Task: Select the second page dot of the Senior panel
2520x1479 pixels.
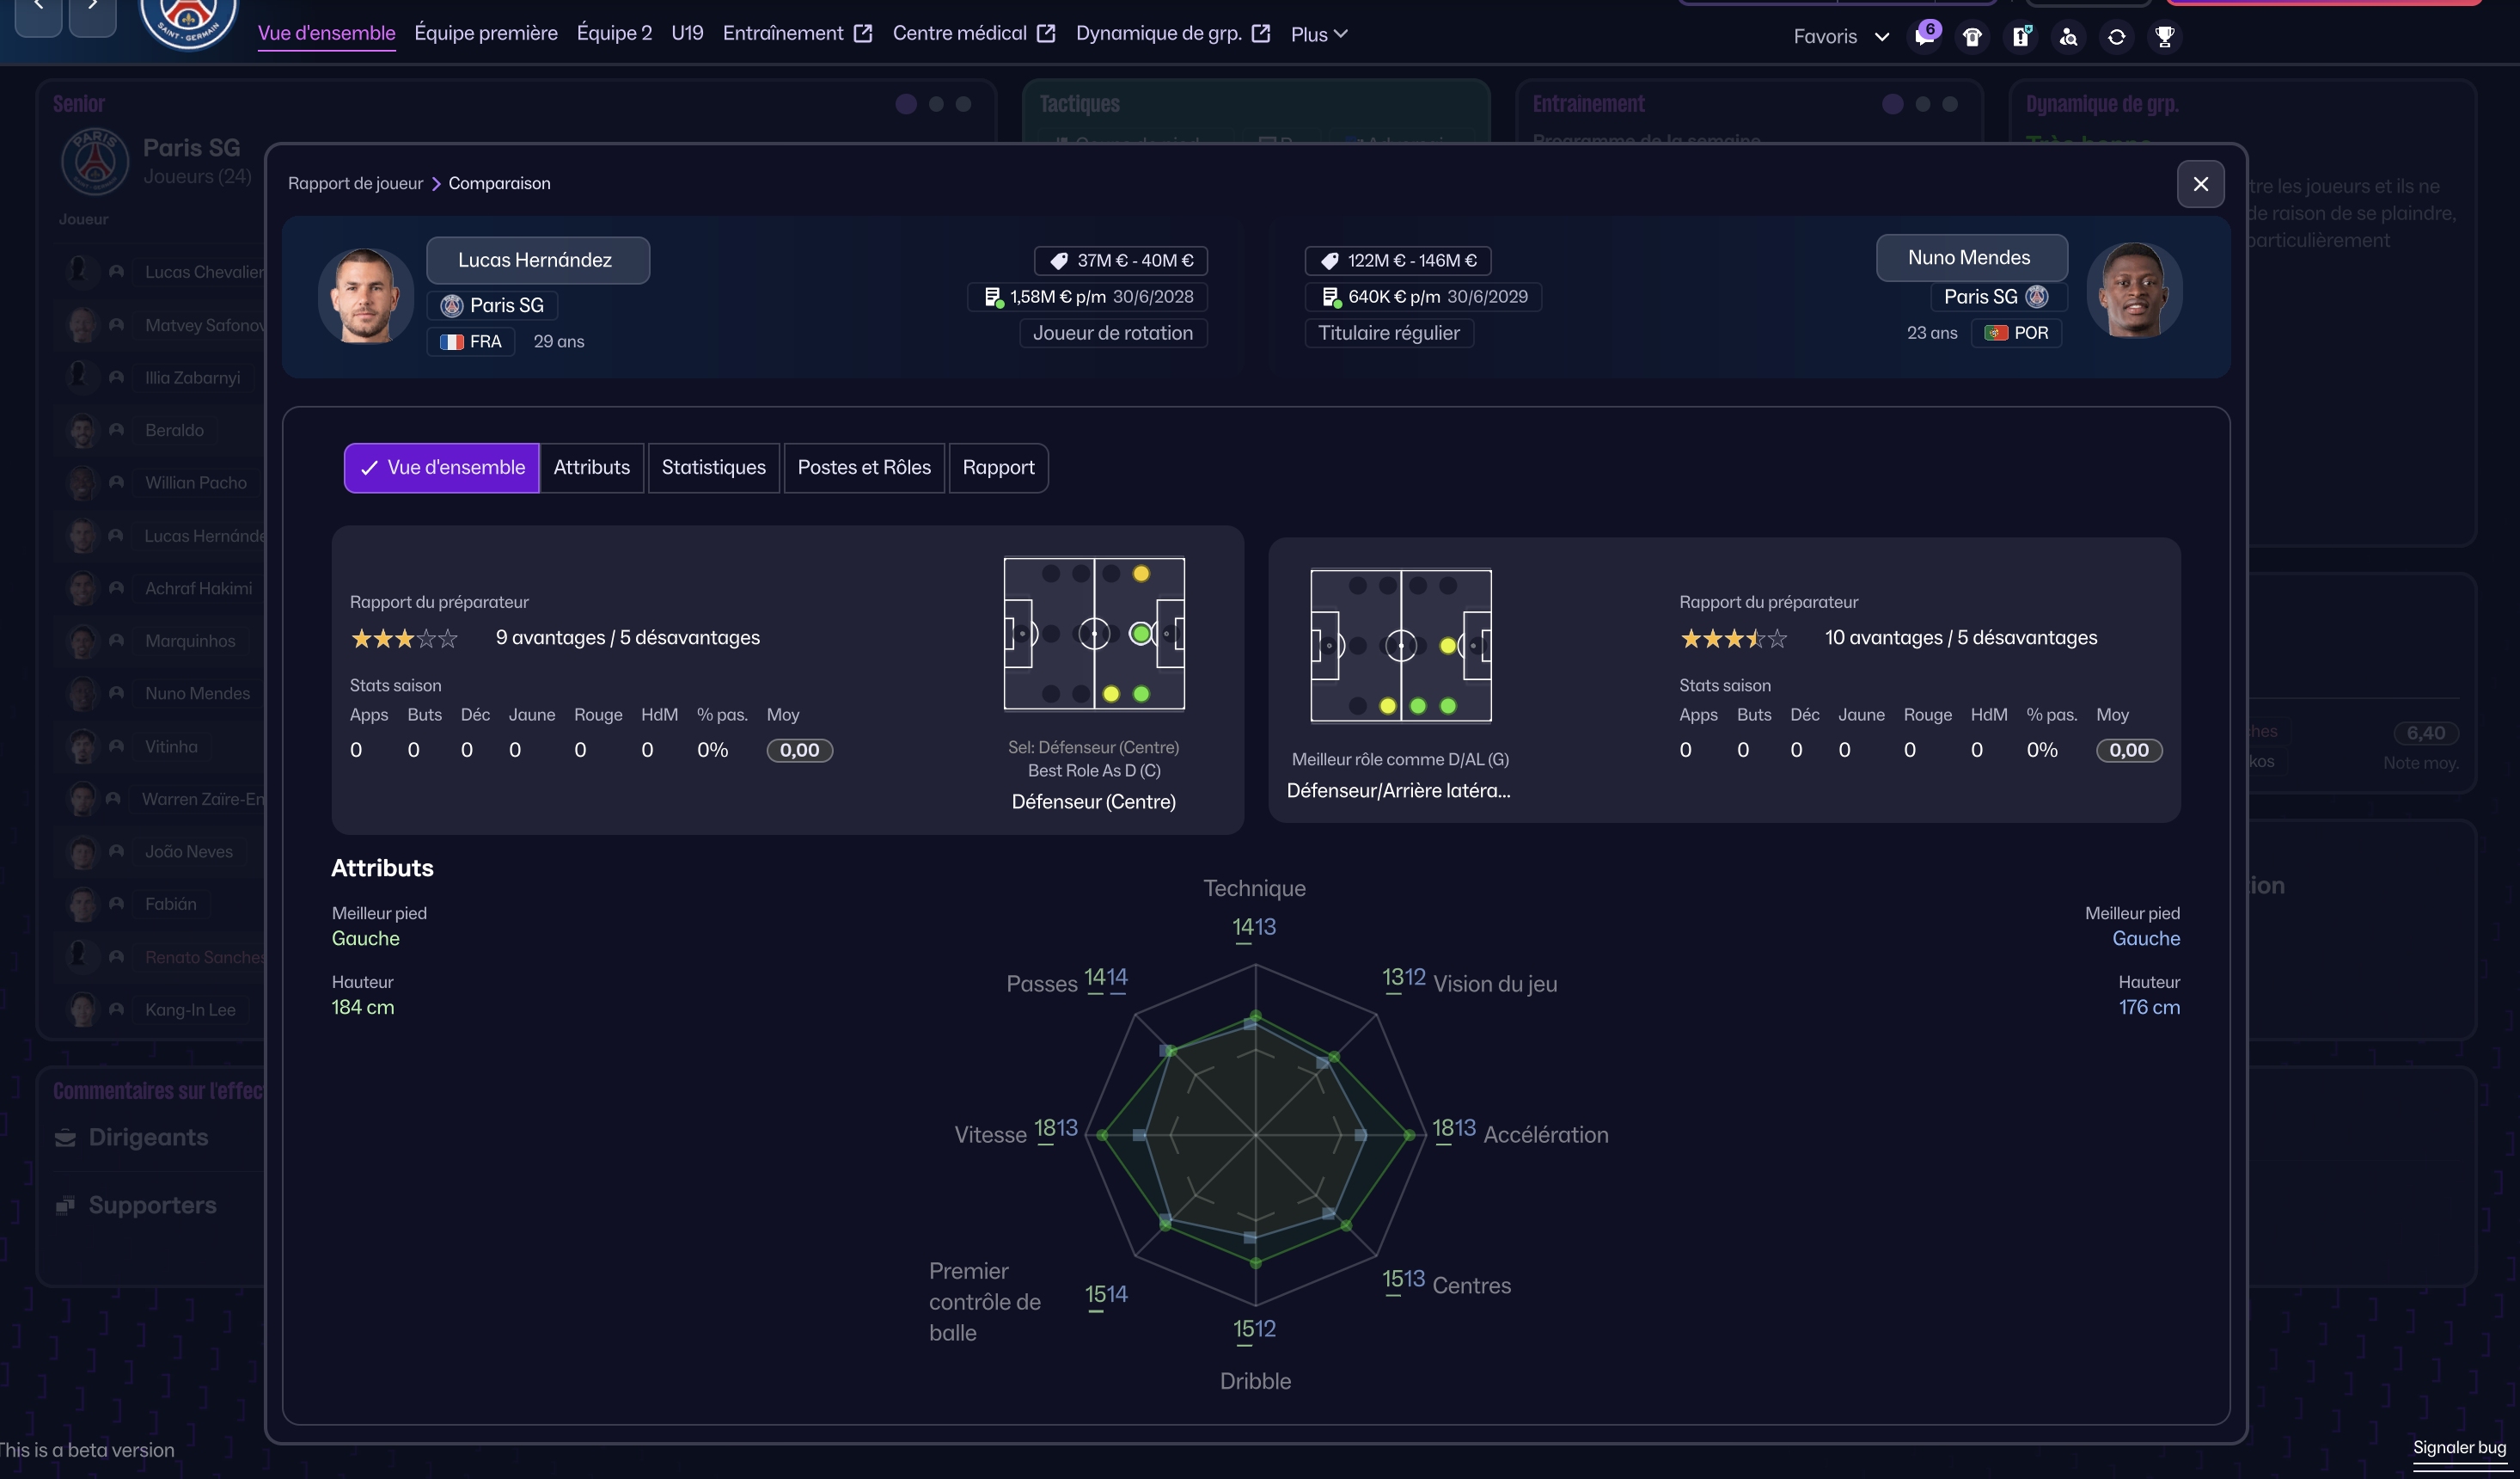Action: click(x=936, y=104)
